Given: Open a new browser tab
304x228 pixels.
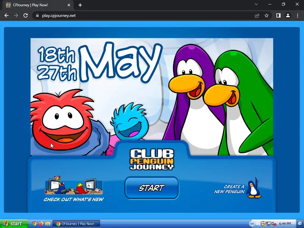Looking at the screenshot, I should click(80, 5).
